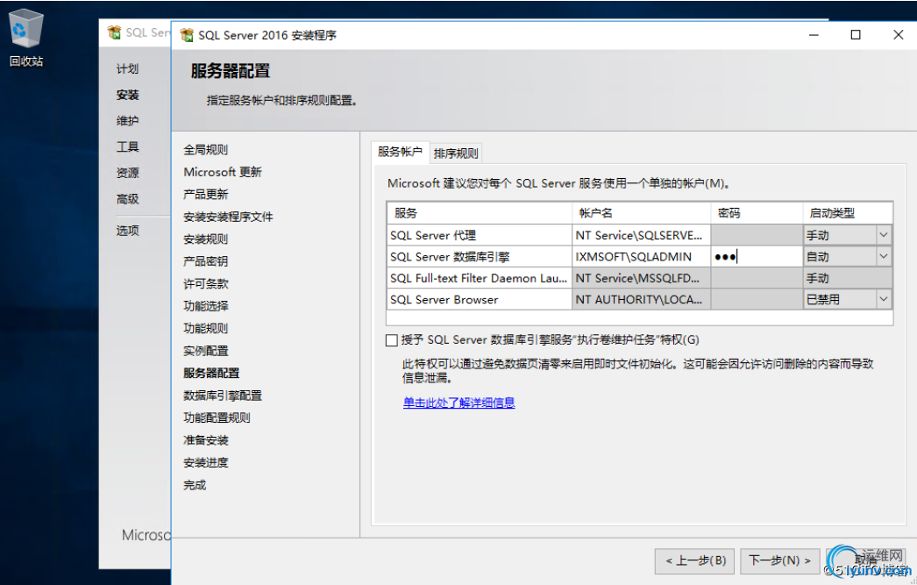Click the 服务 column header
917x585 pixels.
[479, 213]
